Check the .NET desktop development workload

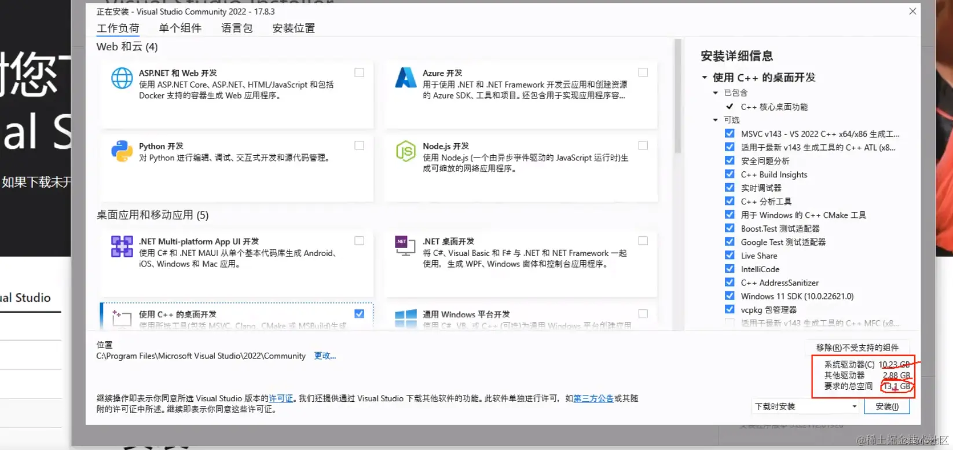pyautogui.click(x=643, y=240)
